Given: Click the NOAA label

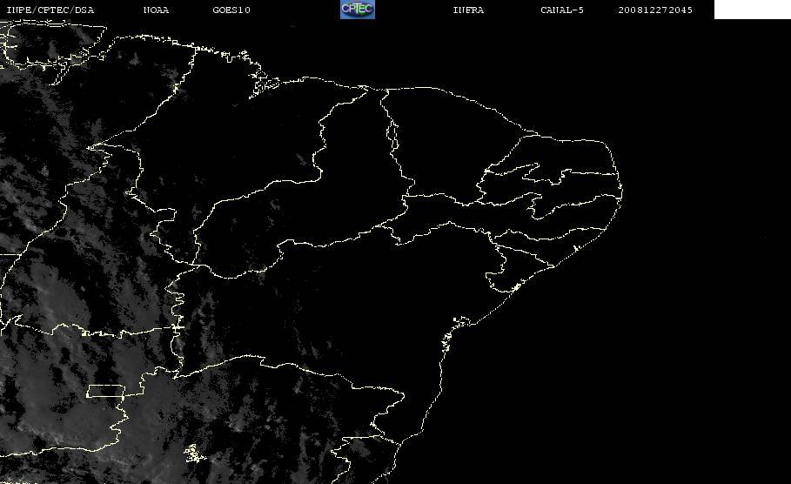Looking at the screenshot, I should (157, 10).
